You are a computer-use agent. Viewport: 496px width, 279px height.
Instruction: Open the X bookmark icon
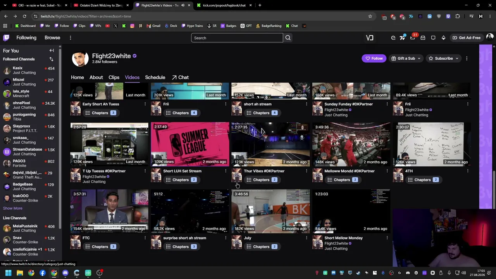[x=115, y=26]
